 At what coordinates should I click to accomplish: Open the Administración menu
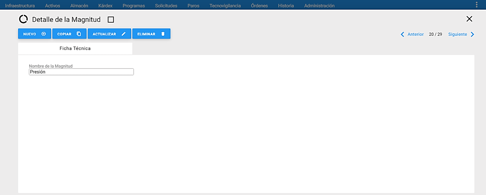[x=319, y=6]
